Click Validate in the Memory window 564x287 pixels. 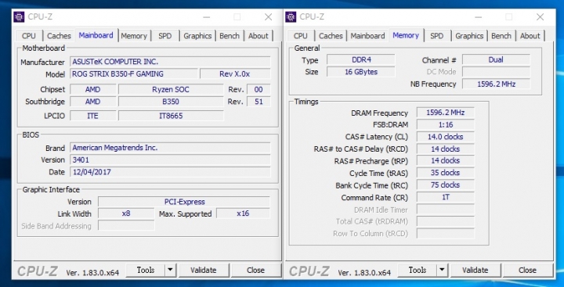(x=475, y=270)
